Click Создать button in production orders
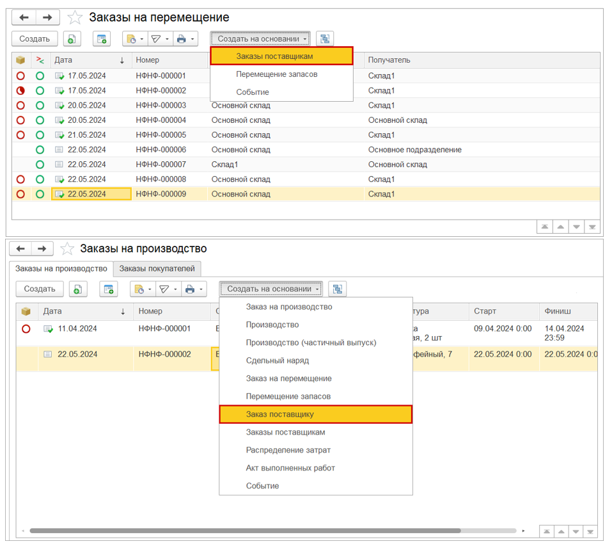This screenshot has width=612, height=546. click(40, 289)
